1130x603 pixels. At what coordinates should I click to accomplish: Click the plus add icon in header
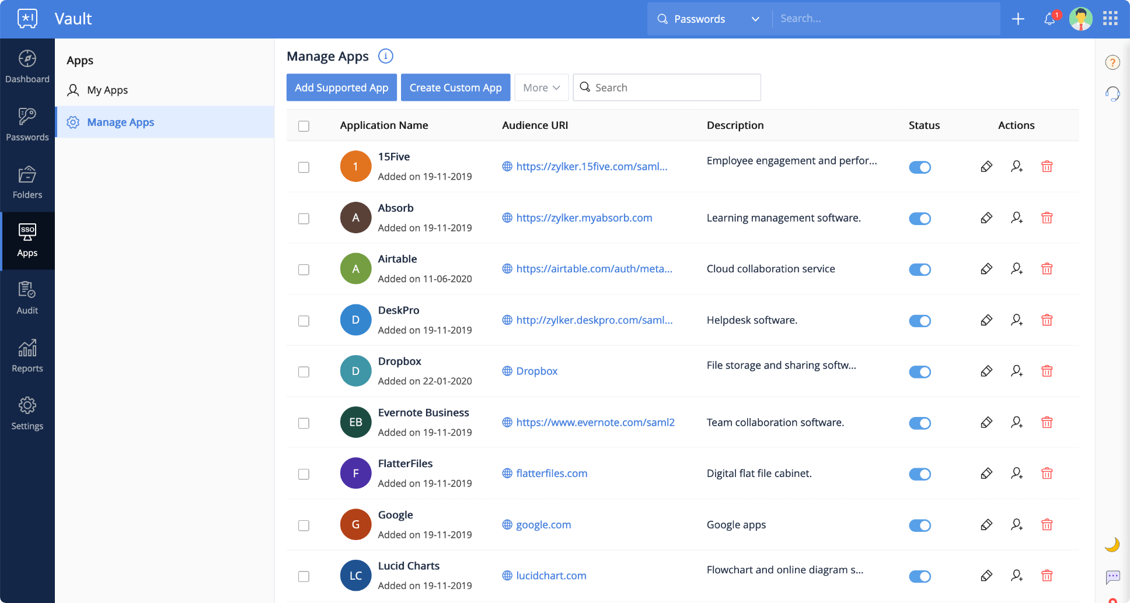1018,19
